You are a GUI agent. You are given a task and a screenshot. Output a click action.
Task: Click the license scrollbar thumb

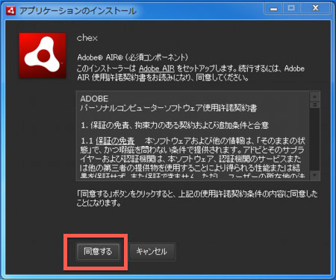coord(315,105)
